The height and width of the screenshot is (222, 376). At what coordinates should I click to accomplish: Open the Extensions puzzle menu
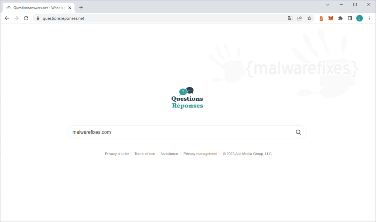point(340,18)
